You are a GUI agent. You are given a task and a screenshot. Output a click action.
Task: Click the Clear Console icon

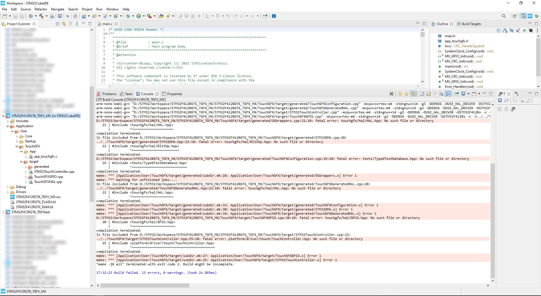pyautogui.click(x=441, y=94)
